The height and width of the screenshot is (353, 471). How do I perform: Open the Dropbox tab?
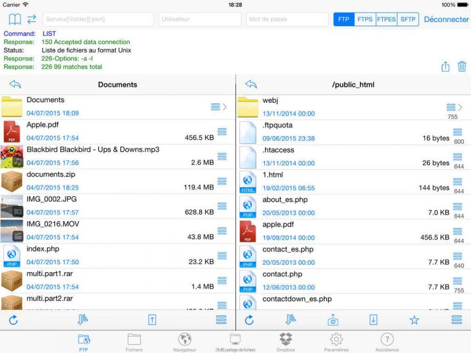285,342
